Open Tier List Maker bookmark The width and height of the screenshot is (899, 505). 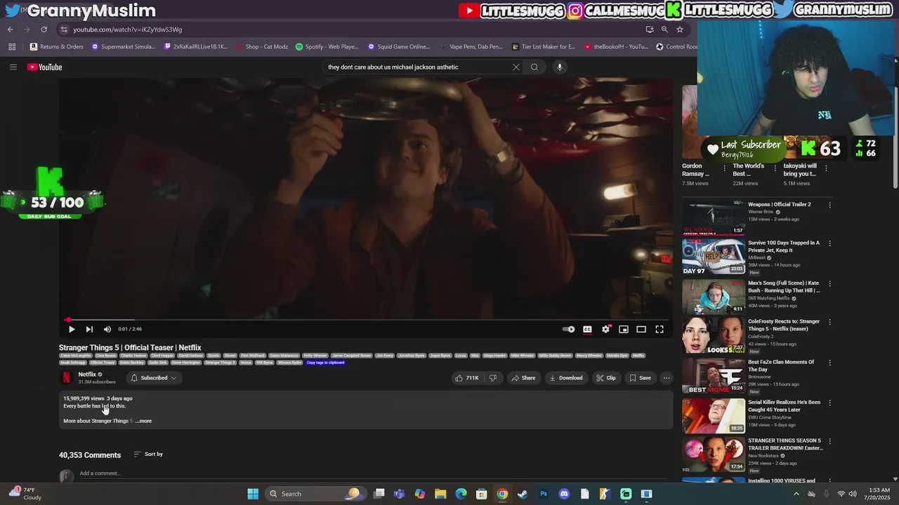[x=544, y=47]
